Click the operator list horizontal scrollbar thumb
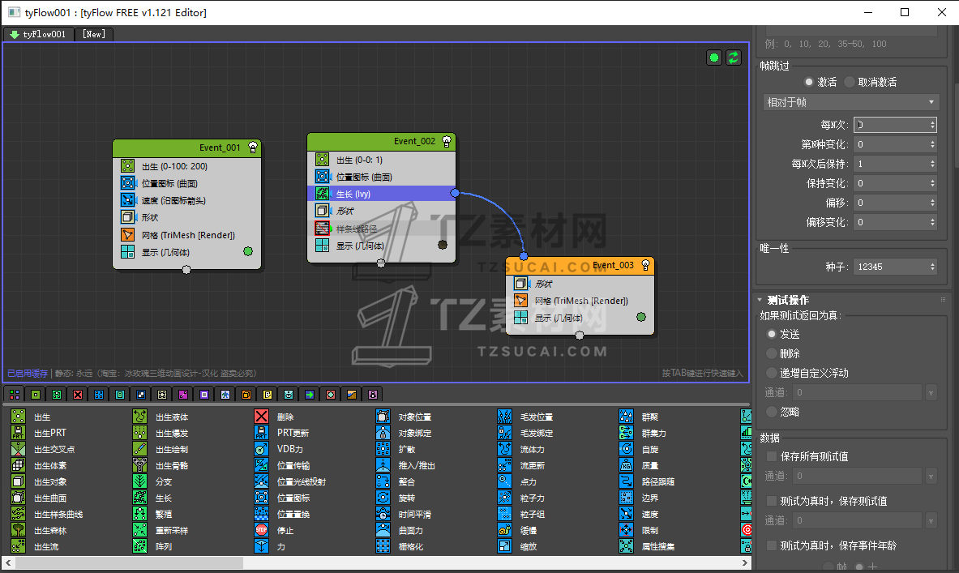Image resolution: width=959 pixels, height=573 pixels. point(129,562)
